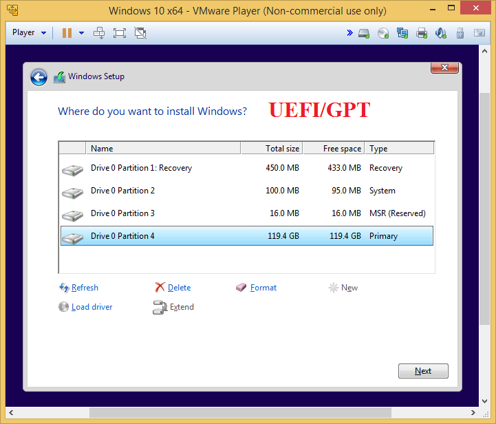Viewport: 496px width, 424px height.
Task: Click the Format link
Action: point(263,288)
